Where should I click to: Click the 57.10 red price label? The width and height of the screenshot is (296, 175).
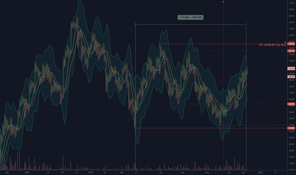292,51
